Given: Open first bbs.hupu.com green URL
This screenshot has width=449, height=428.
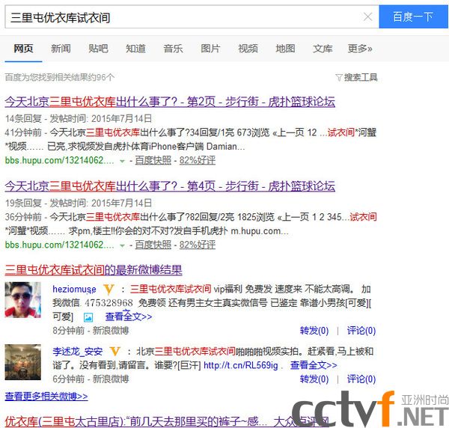Looking at the screenshot, I should click(x=60, y=160).
